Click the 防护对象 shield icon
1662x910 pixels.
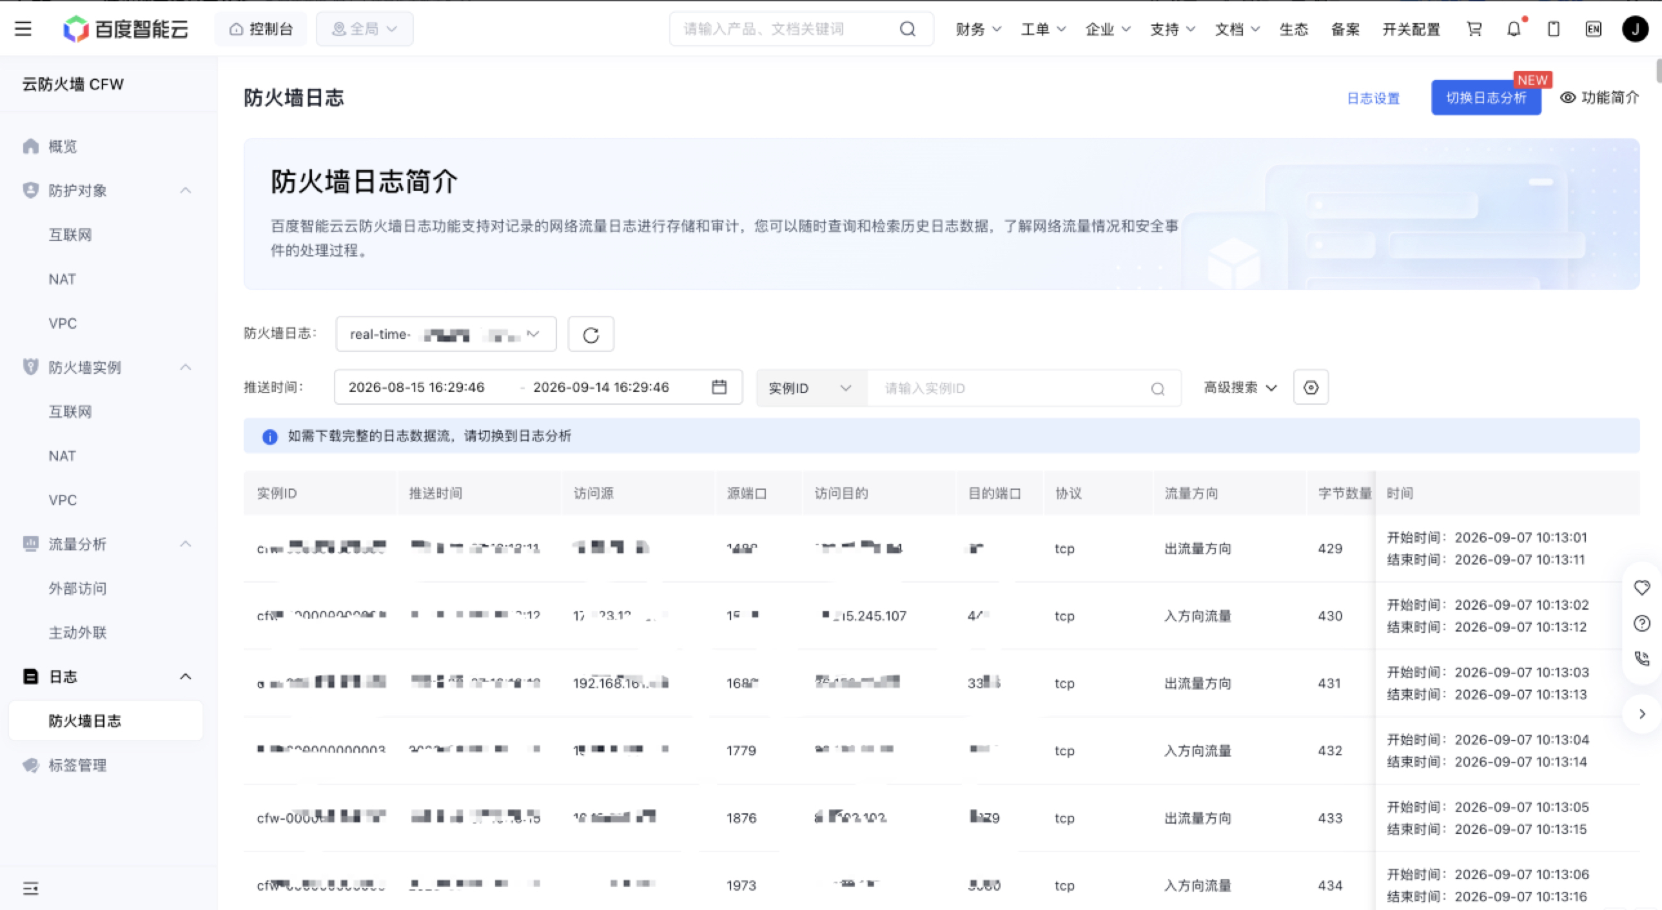30,190
